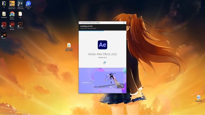Image resolution: width=205 pixels, height=115 pixels.
Task: Launch the VEGAS Pro 19.0 shortcut
Action: pos(28,5)
